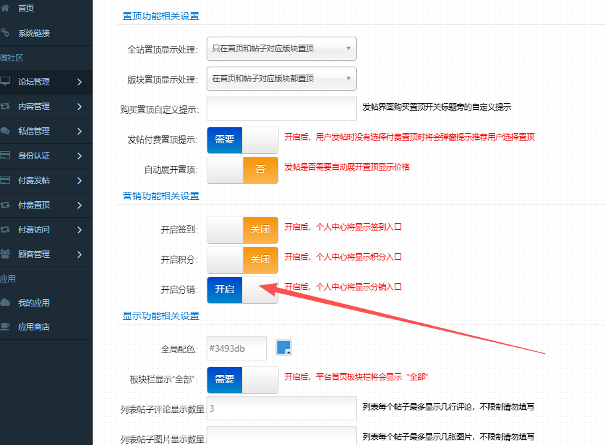Click the card icon beside 身份认证

[x=5, y=155]
